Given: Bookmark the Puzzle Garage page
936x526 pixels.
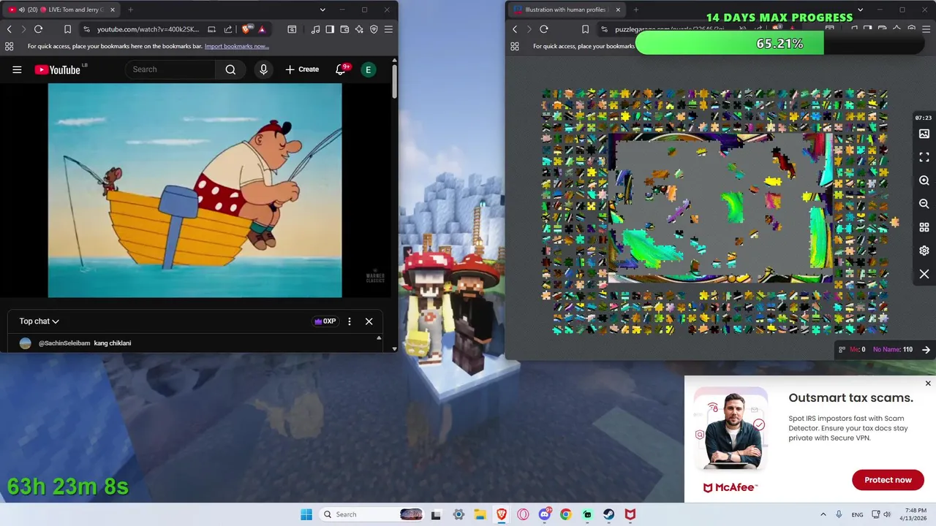Looking at the screenshot, I should tap(585, 29).
